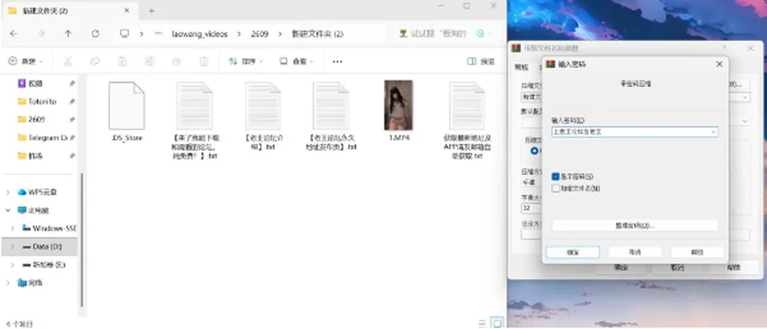Open the password combo box dropdown arrow
The image size is (767, 329).
coord(713,132)
